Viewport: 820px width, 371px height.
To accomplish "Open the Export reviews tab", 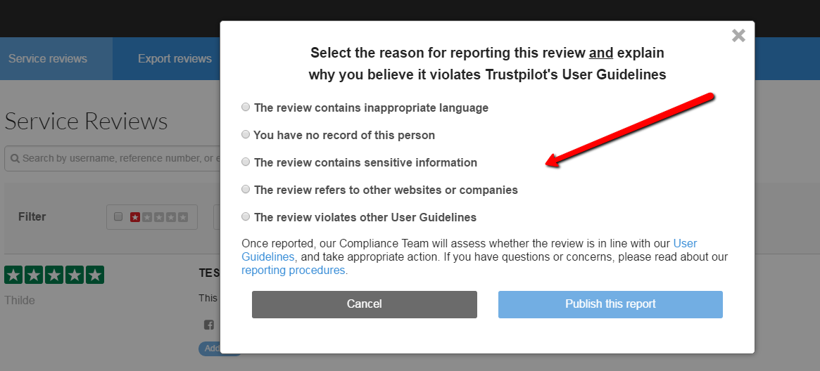I will (x=175, y=58).
